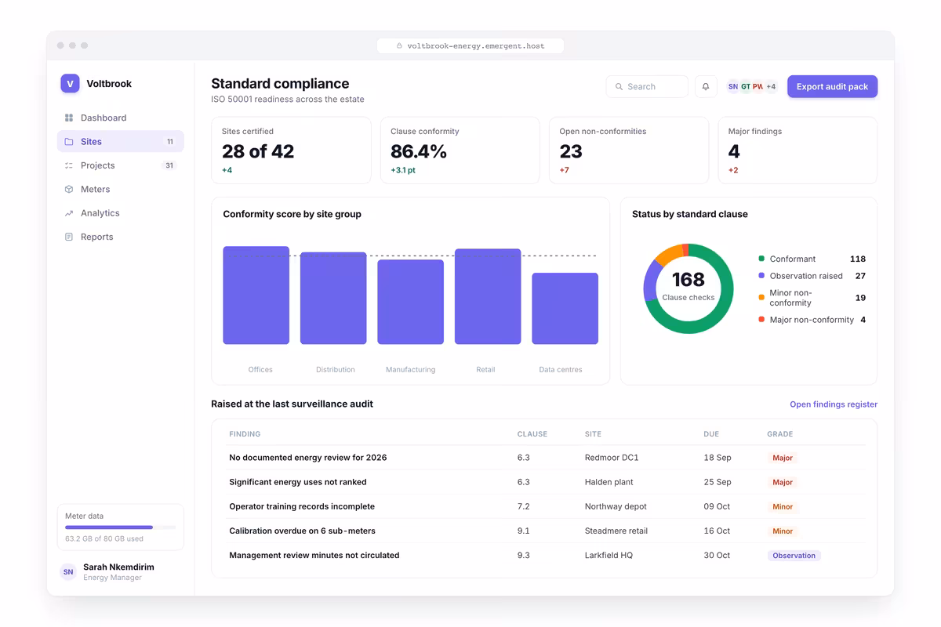Sort by the CLAUSE column header
The width and height of the screenshot is (941, 627).
532,434
